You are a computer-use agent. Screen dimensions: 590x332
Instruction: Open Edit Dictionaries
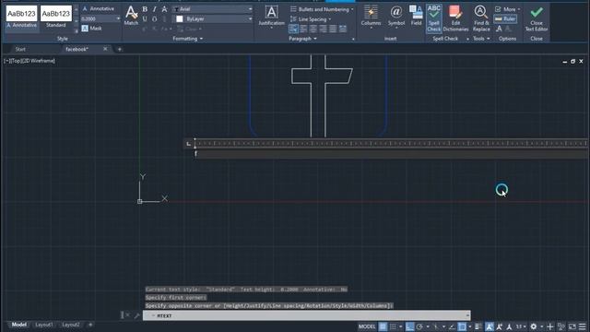tap(455, 18)
